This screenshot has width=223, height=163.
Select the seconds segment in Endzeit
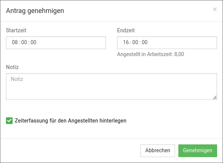tap(145, 42)
